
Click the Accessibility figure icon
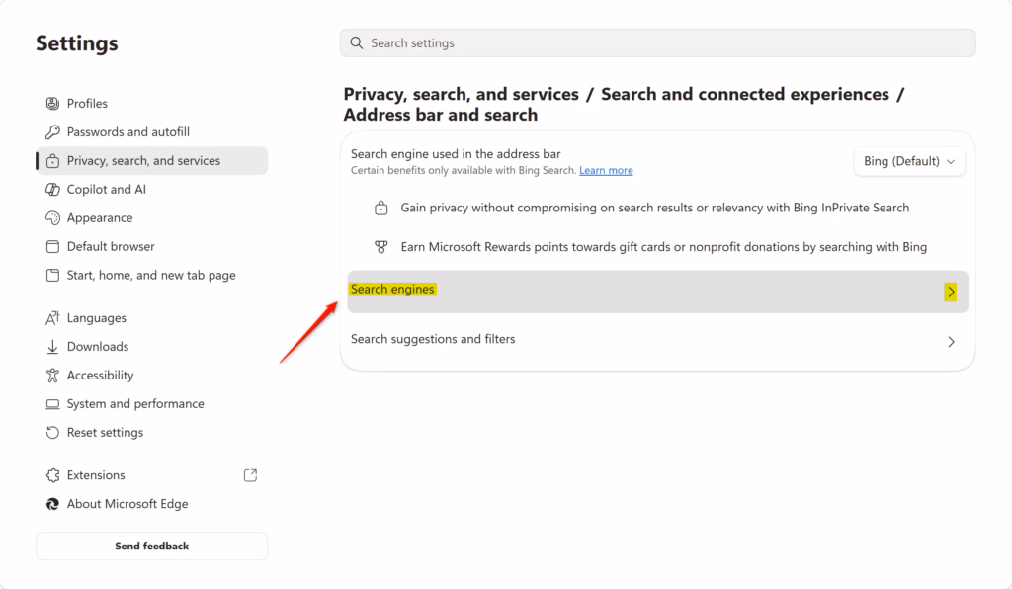click(52, 376)
